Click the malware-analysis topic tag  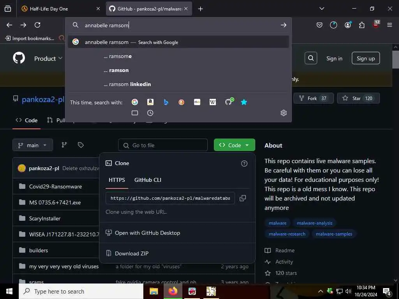click(314, 223)
